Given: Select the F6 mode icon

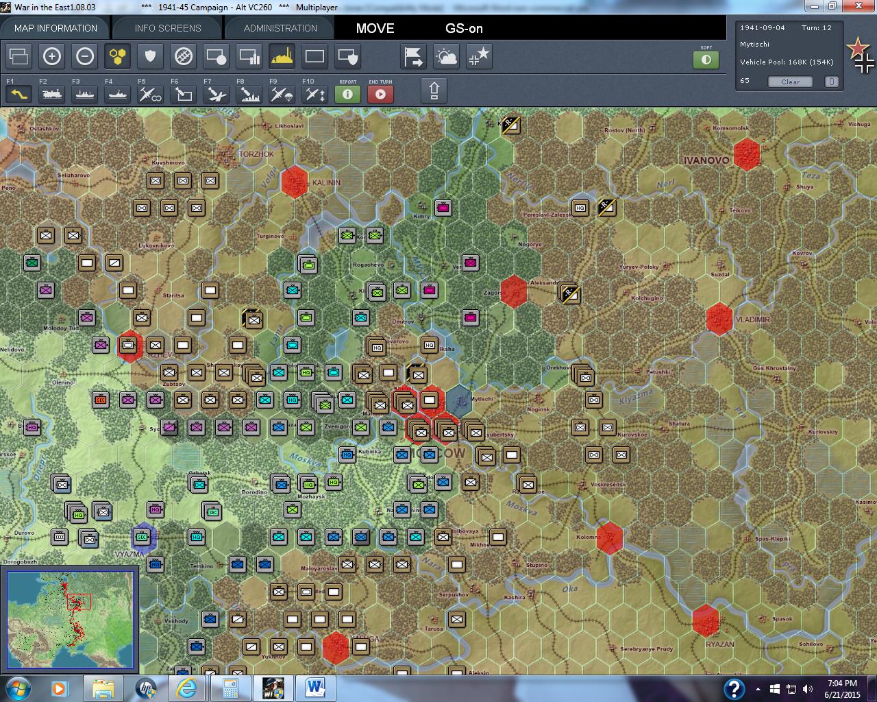Looking at the screenshot, I should coord(183,93).
